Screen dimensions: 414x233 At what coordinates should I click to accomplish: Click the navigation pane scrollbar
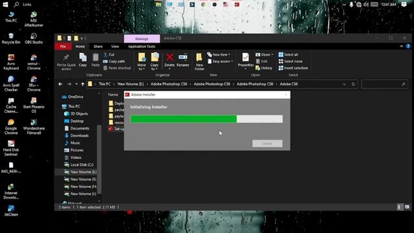(99, 159)
